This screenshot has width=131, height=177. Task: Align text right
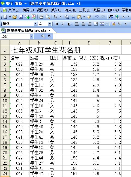coord(90,24)
